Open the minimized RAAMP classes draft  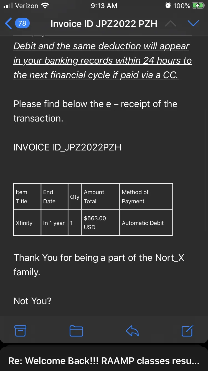(x=104, y=361)
